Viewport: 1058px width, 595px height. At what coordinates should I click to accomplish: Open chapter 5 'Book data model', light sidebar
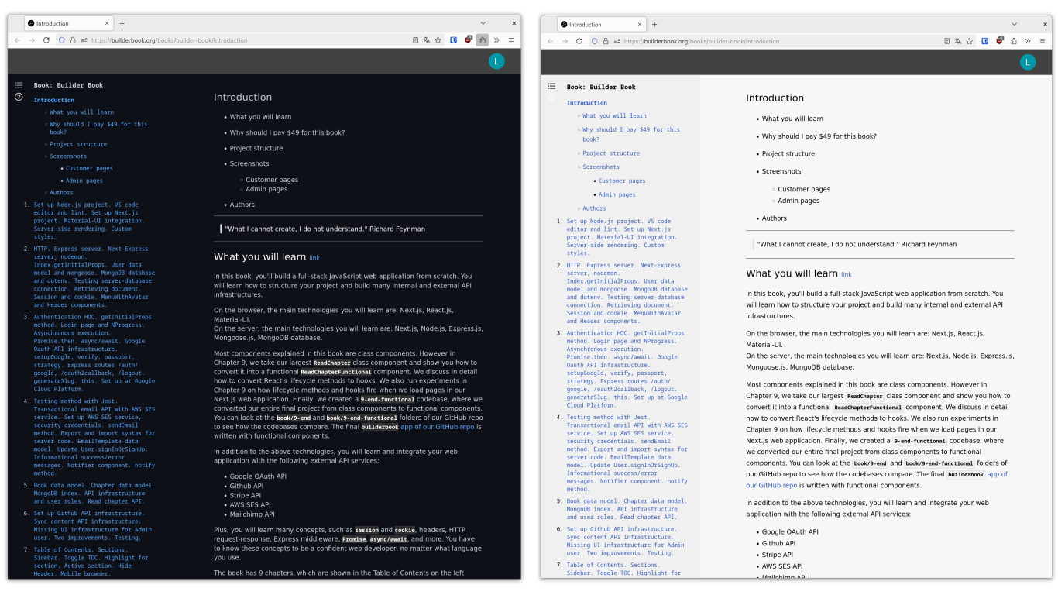[627, 509]
